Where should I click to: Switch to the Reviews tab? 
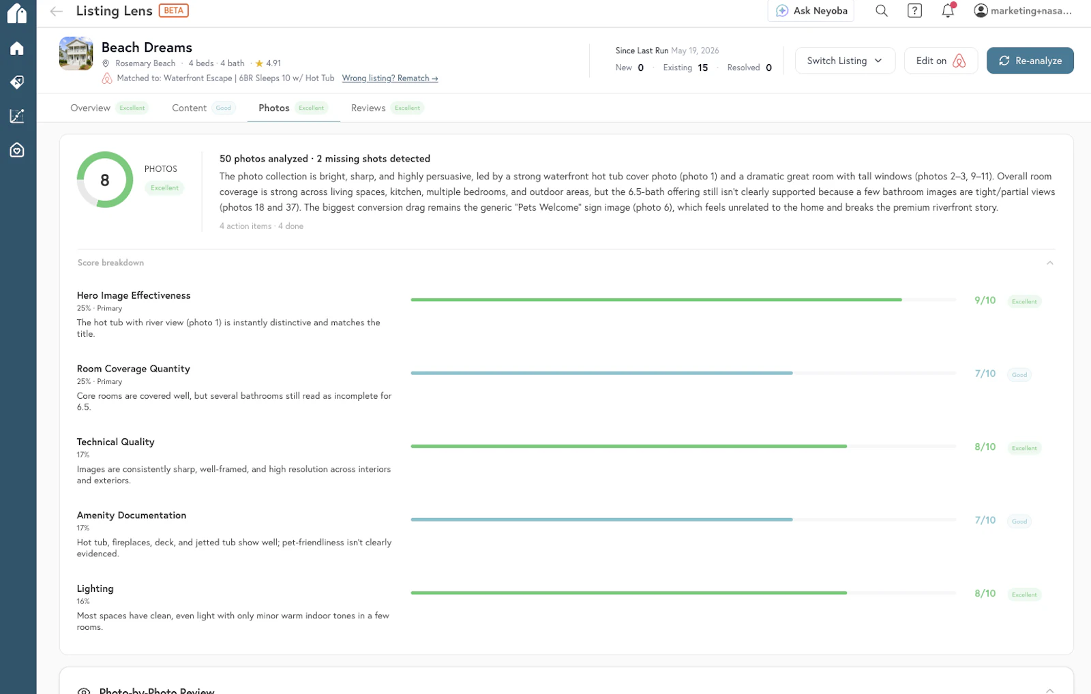point(387,108)
